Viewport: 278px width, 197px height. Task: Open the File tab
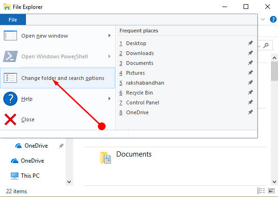pos(13,20)
